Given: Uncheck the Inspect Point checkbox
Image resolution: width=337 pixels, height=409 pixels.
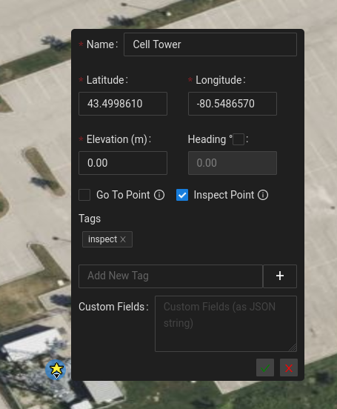Looking at the screenshot, I should pos(182,195).
